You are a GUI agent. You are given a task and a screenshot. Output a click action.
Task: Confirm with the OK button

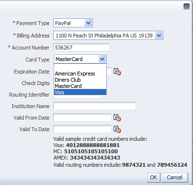coord(154,177)
